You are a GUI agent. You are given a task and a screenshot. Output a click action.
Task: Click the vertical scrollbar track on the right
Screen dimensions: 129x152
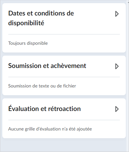(128, 76)
